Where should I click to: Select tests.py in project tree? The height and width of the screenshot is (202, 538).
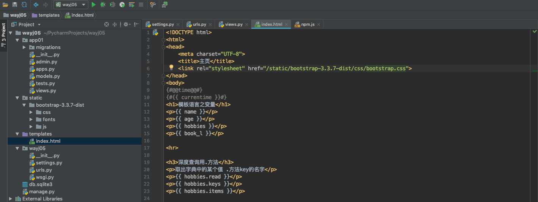coord(42,84)
